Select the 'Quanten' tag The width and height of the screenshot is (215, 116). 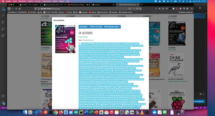coord(82,97)
